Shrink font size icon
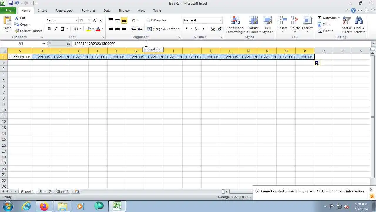 [x=101, y=20]
